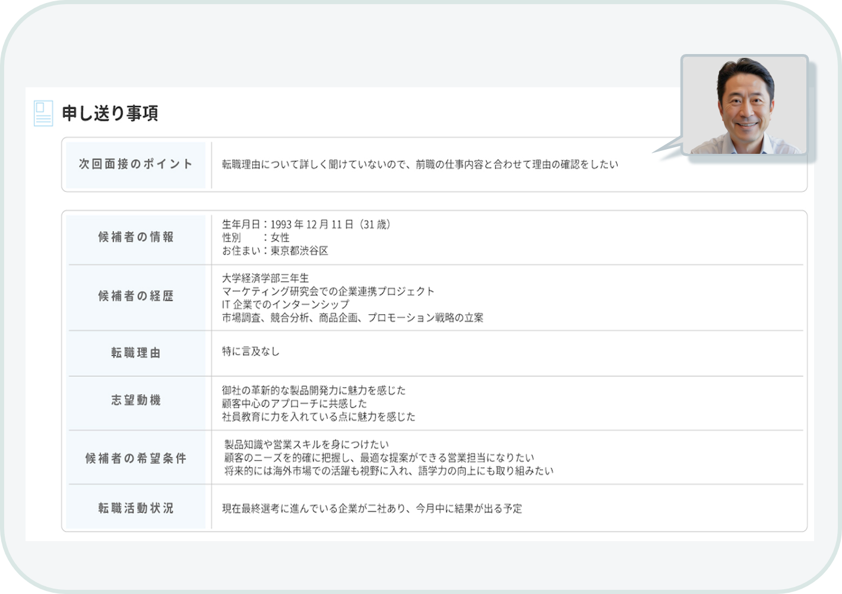Click the 大学経済学部三年生 entry
The width and height of the screenshot is (842, 594).
(265, 278)
